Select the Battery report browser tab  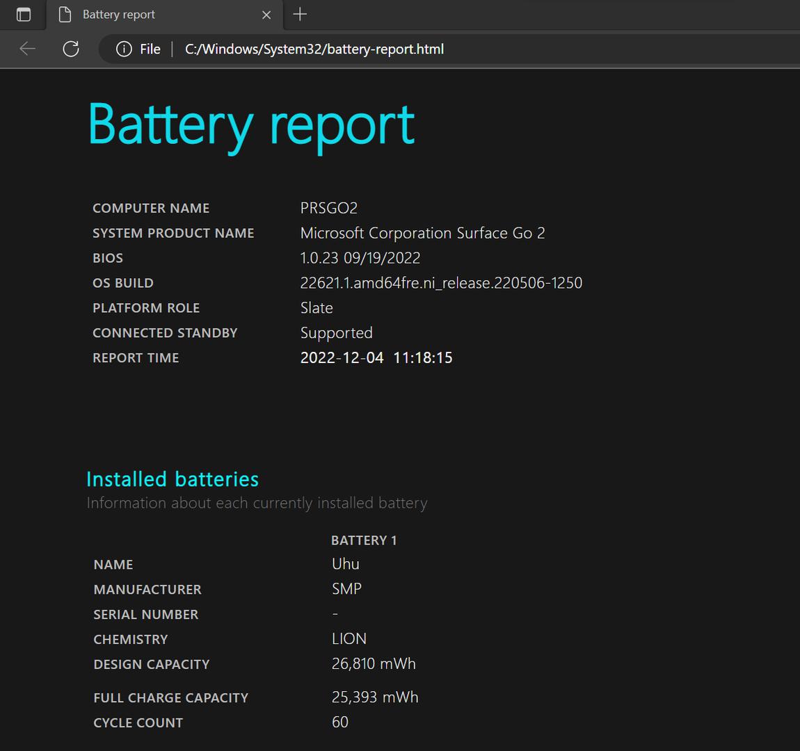(x=139, y=15)
